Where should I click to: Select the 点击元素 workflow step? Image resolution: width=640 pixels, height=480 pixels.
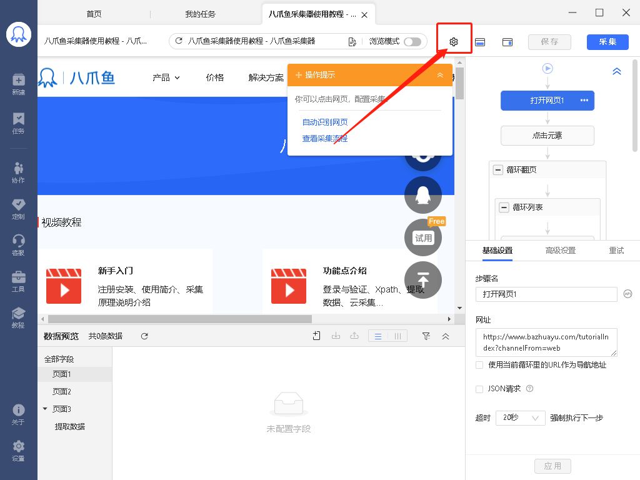click(x=547, y=136)
